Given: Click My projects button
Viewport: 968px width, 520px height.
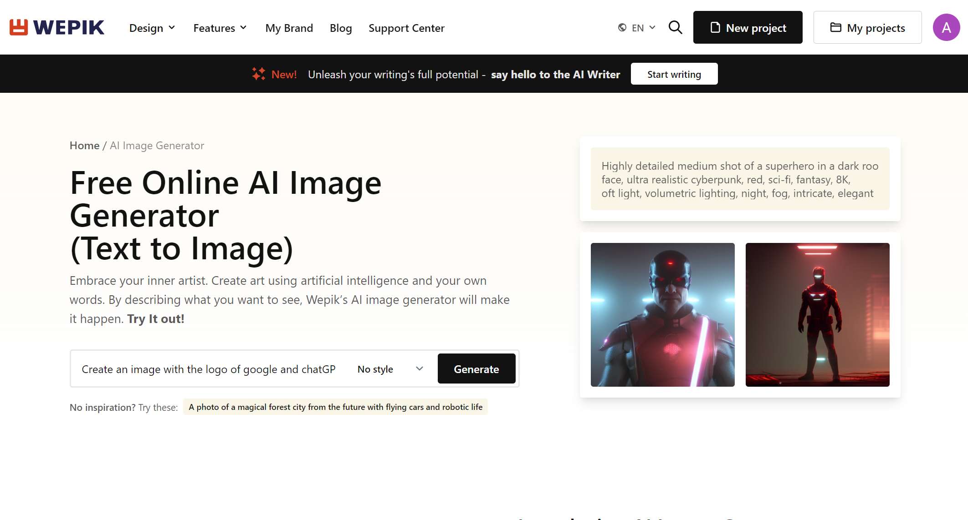Looking at the screenshot, I should click(x=867, y=28).
